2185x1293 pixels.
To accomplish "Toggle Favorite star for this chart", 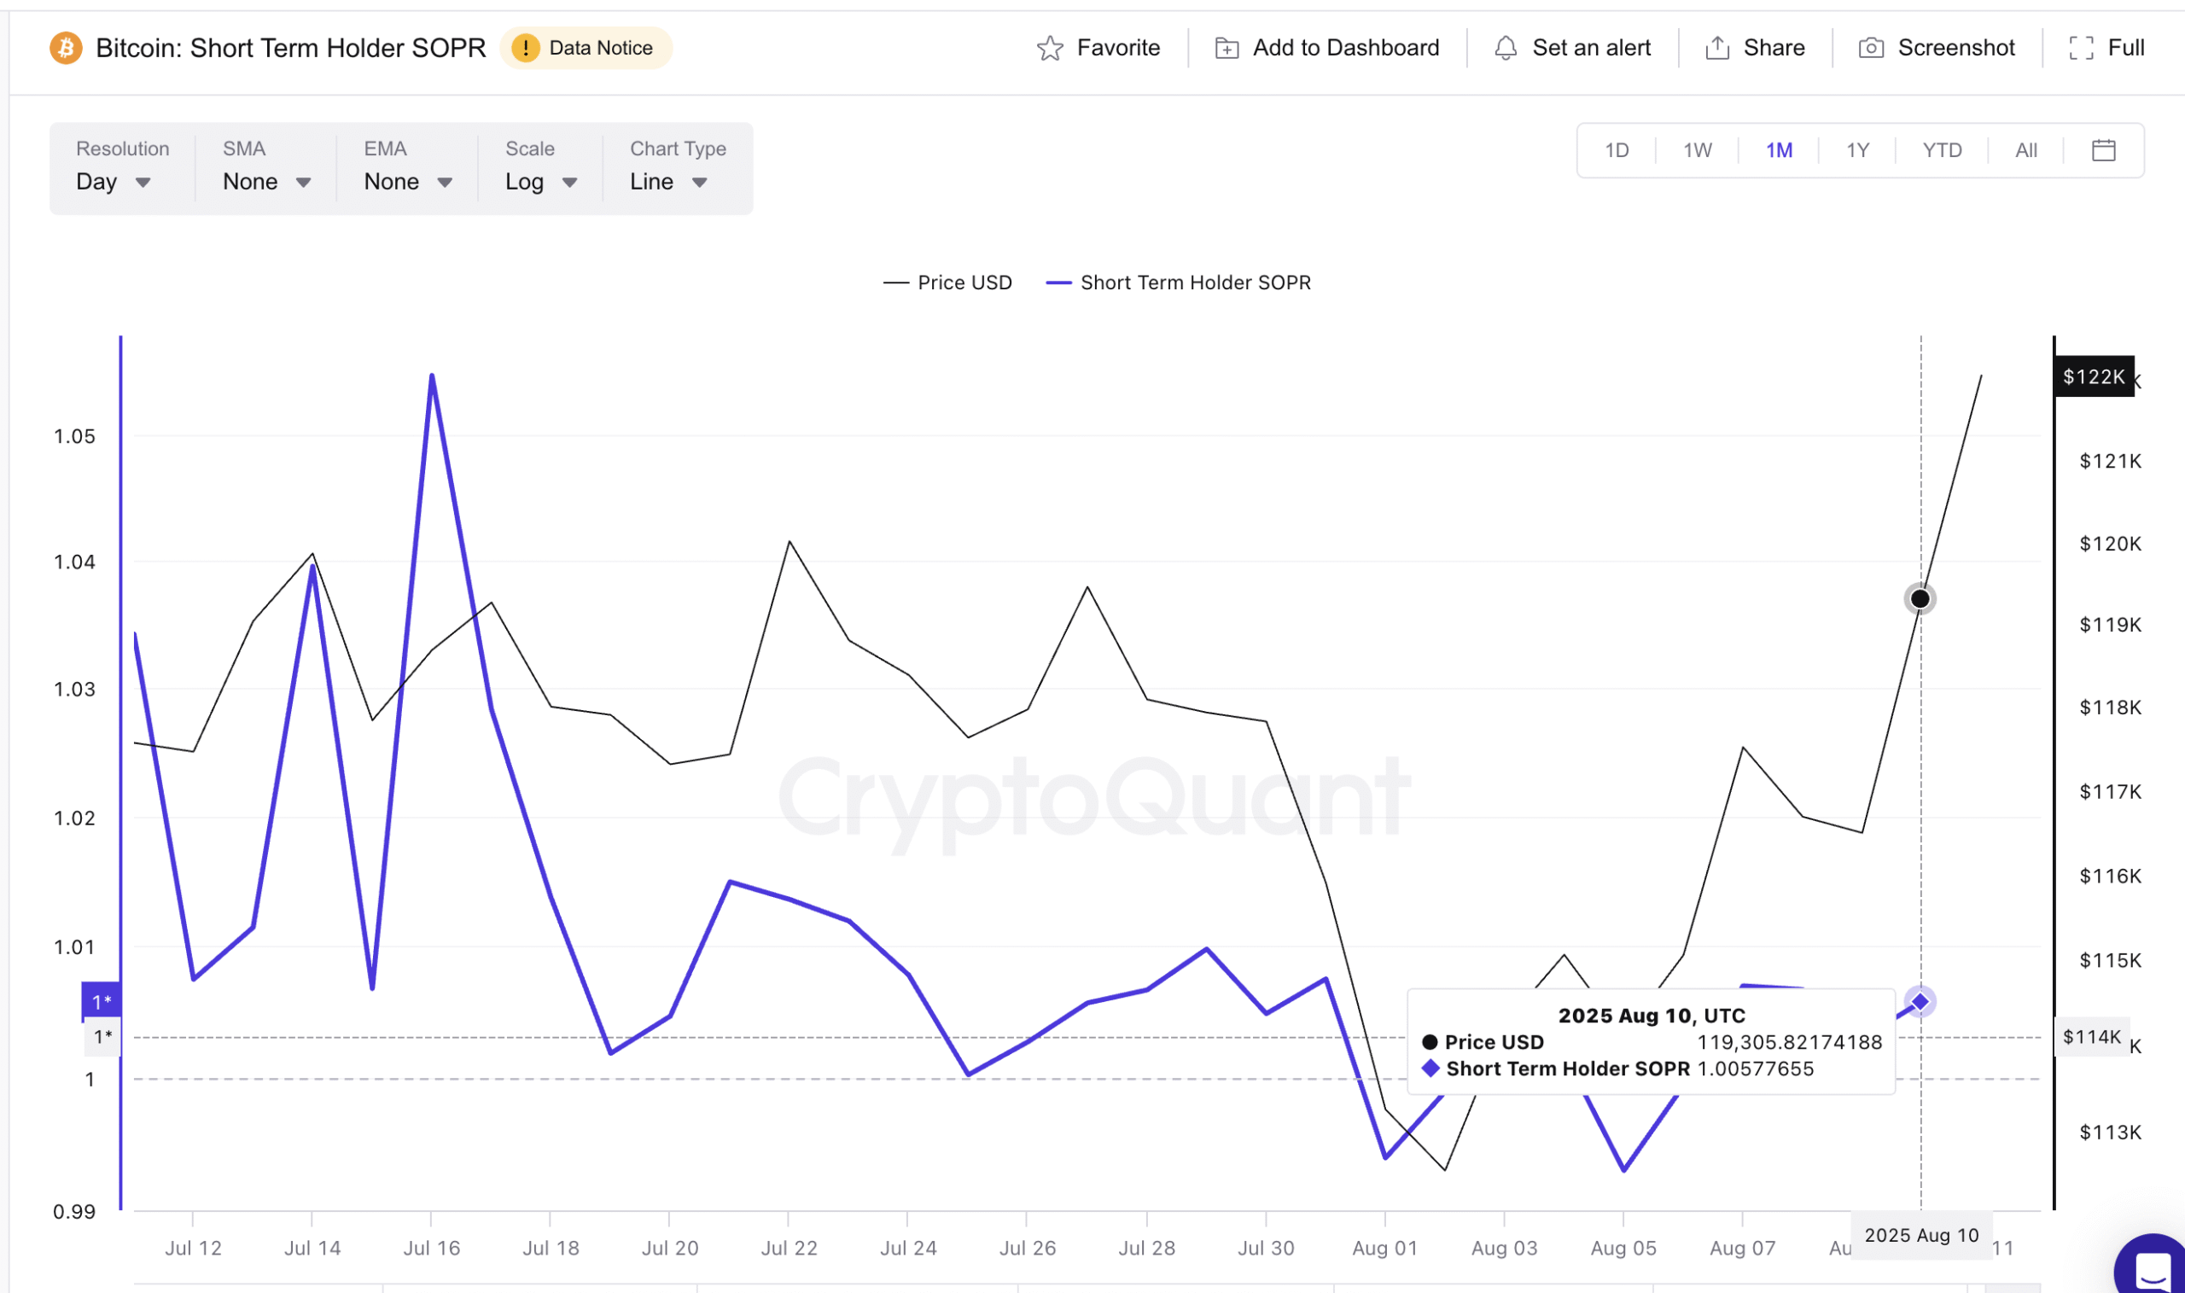I will [1052, 48].
